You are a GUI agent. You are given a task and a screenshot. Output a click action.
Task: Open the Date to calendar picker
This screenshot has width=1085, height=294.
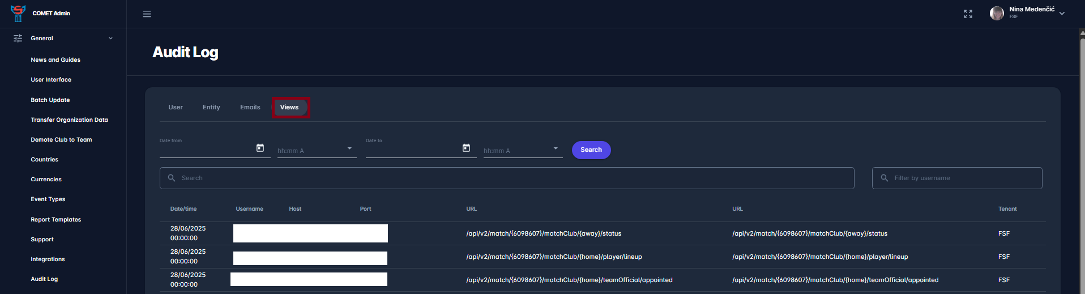(x=466, y=148)
